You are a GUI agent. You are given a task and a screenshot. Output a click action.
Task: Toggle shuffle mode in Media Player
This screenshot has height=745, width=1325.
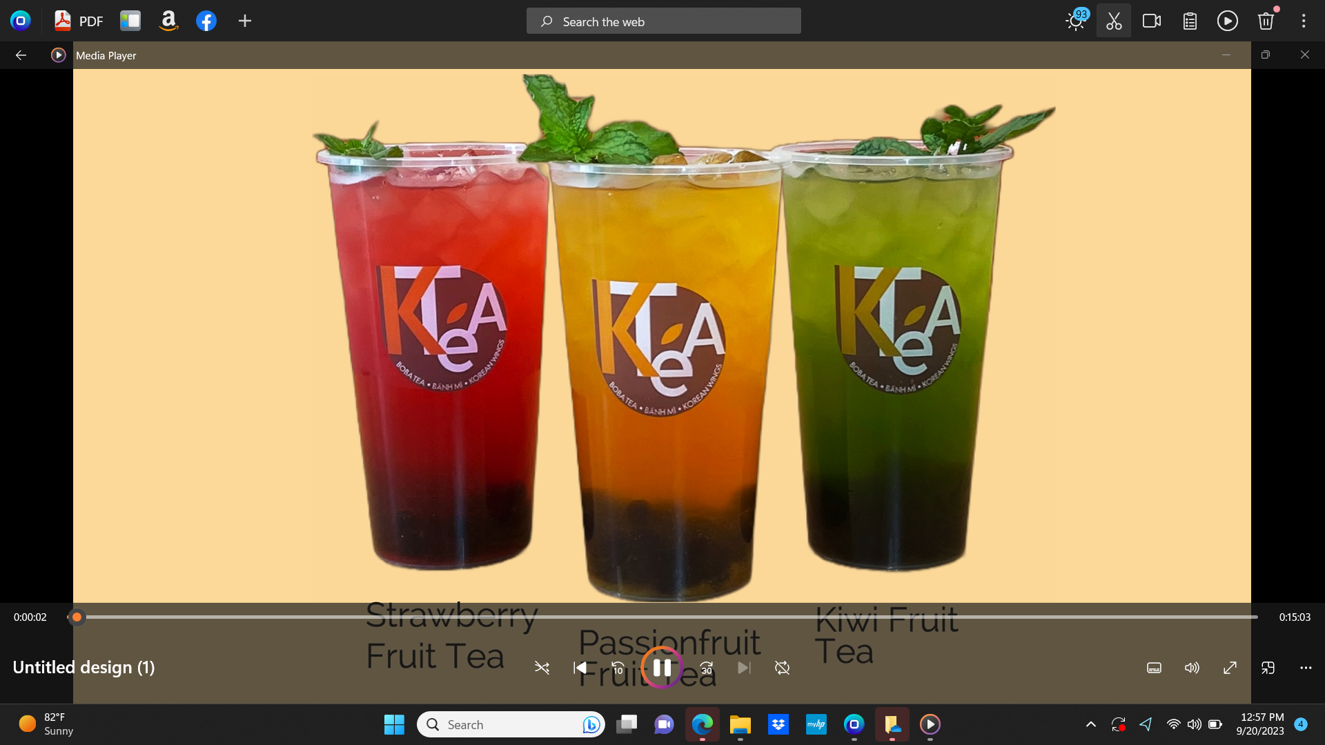542,668
